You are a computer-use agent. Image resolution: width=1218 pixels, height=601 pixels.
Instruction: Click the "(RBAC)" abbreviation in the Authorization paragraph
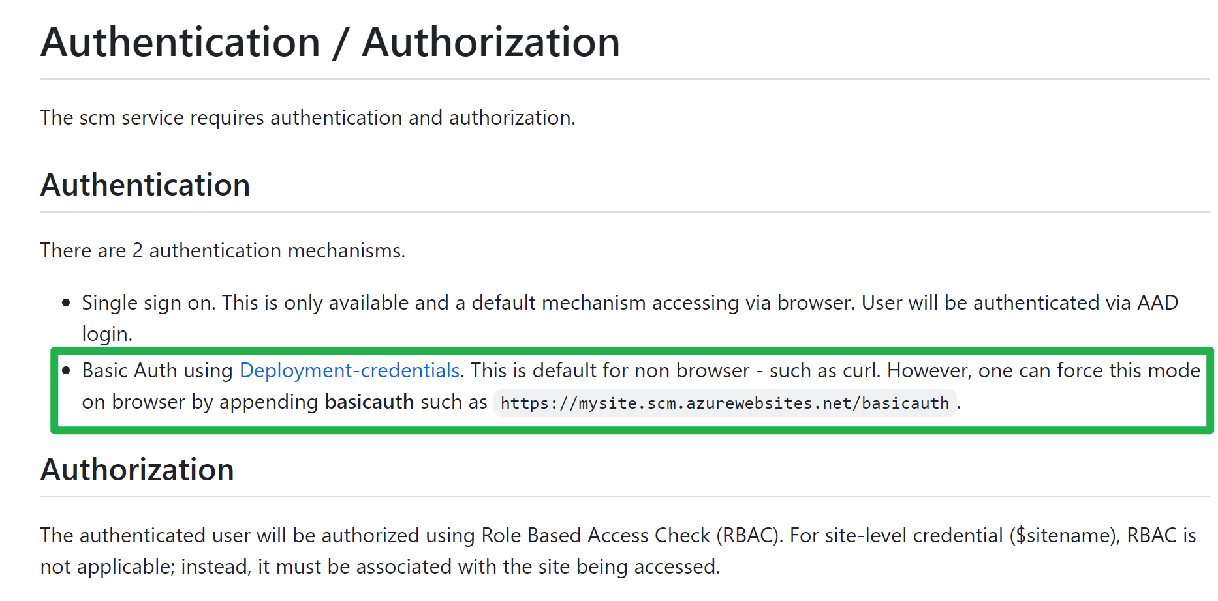tap(749, 536)
